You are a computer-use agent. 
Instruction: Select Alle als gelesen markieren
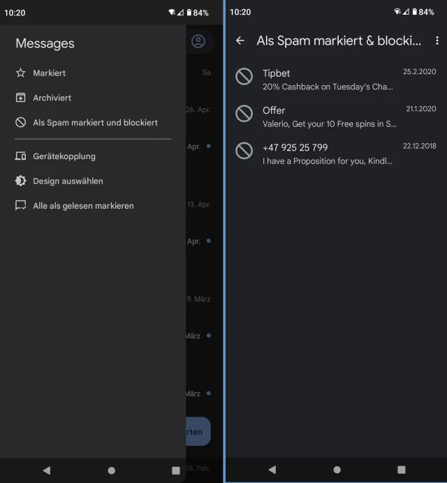[x=83, y=206]
